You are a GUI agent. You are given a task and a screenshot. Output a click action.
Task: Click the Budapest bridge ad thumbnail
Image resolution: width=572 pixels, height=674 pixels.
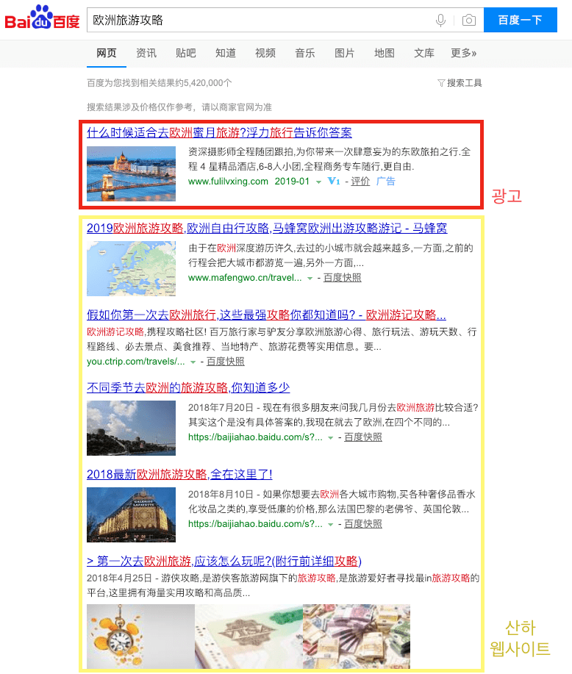131,173
